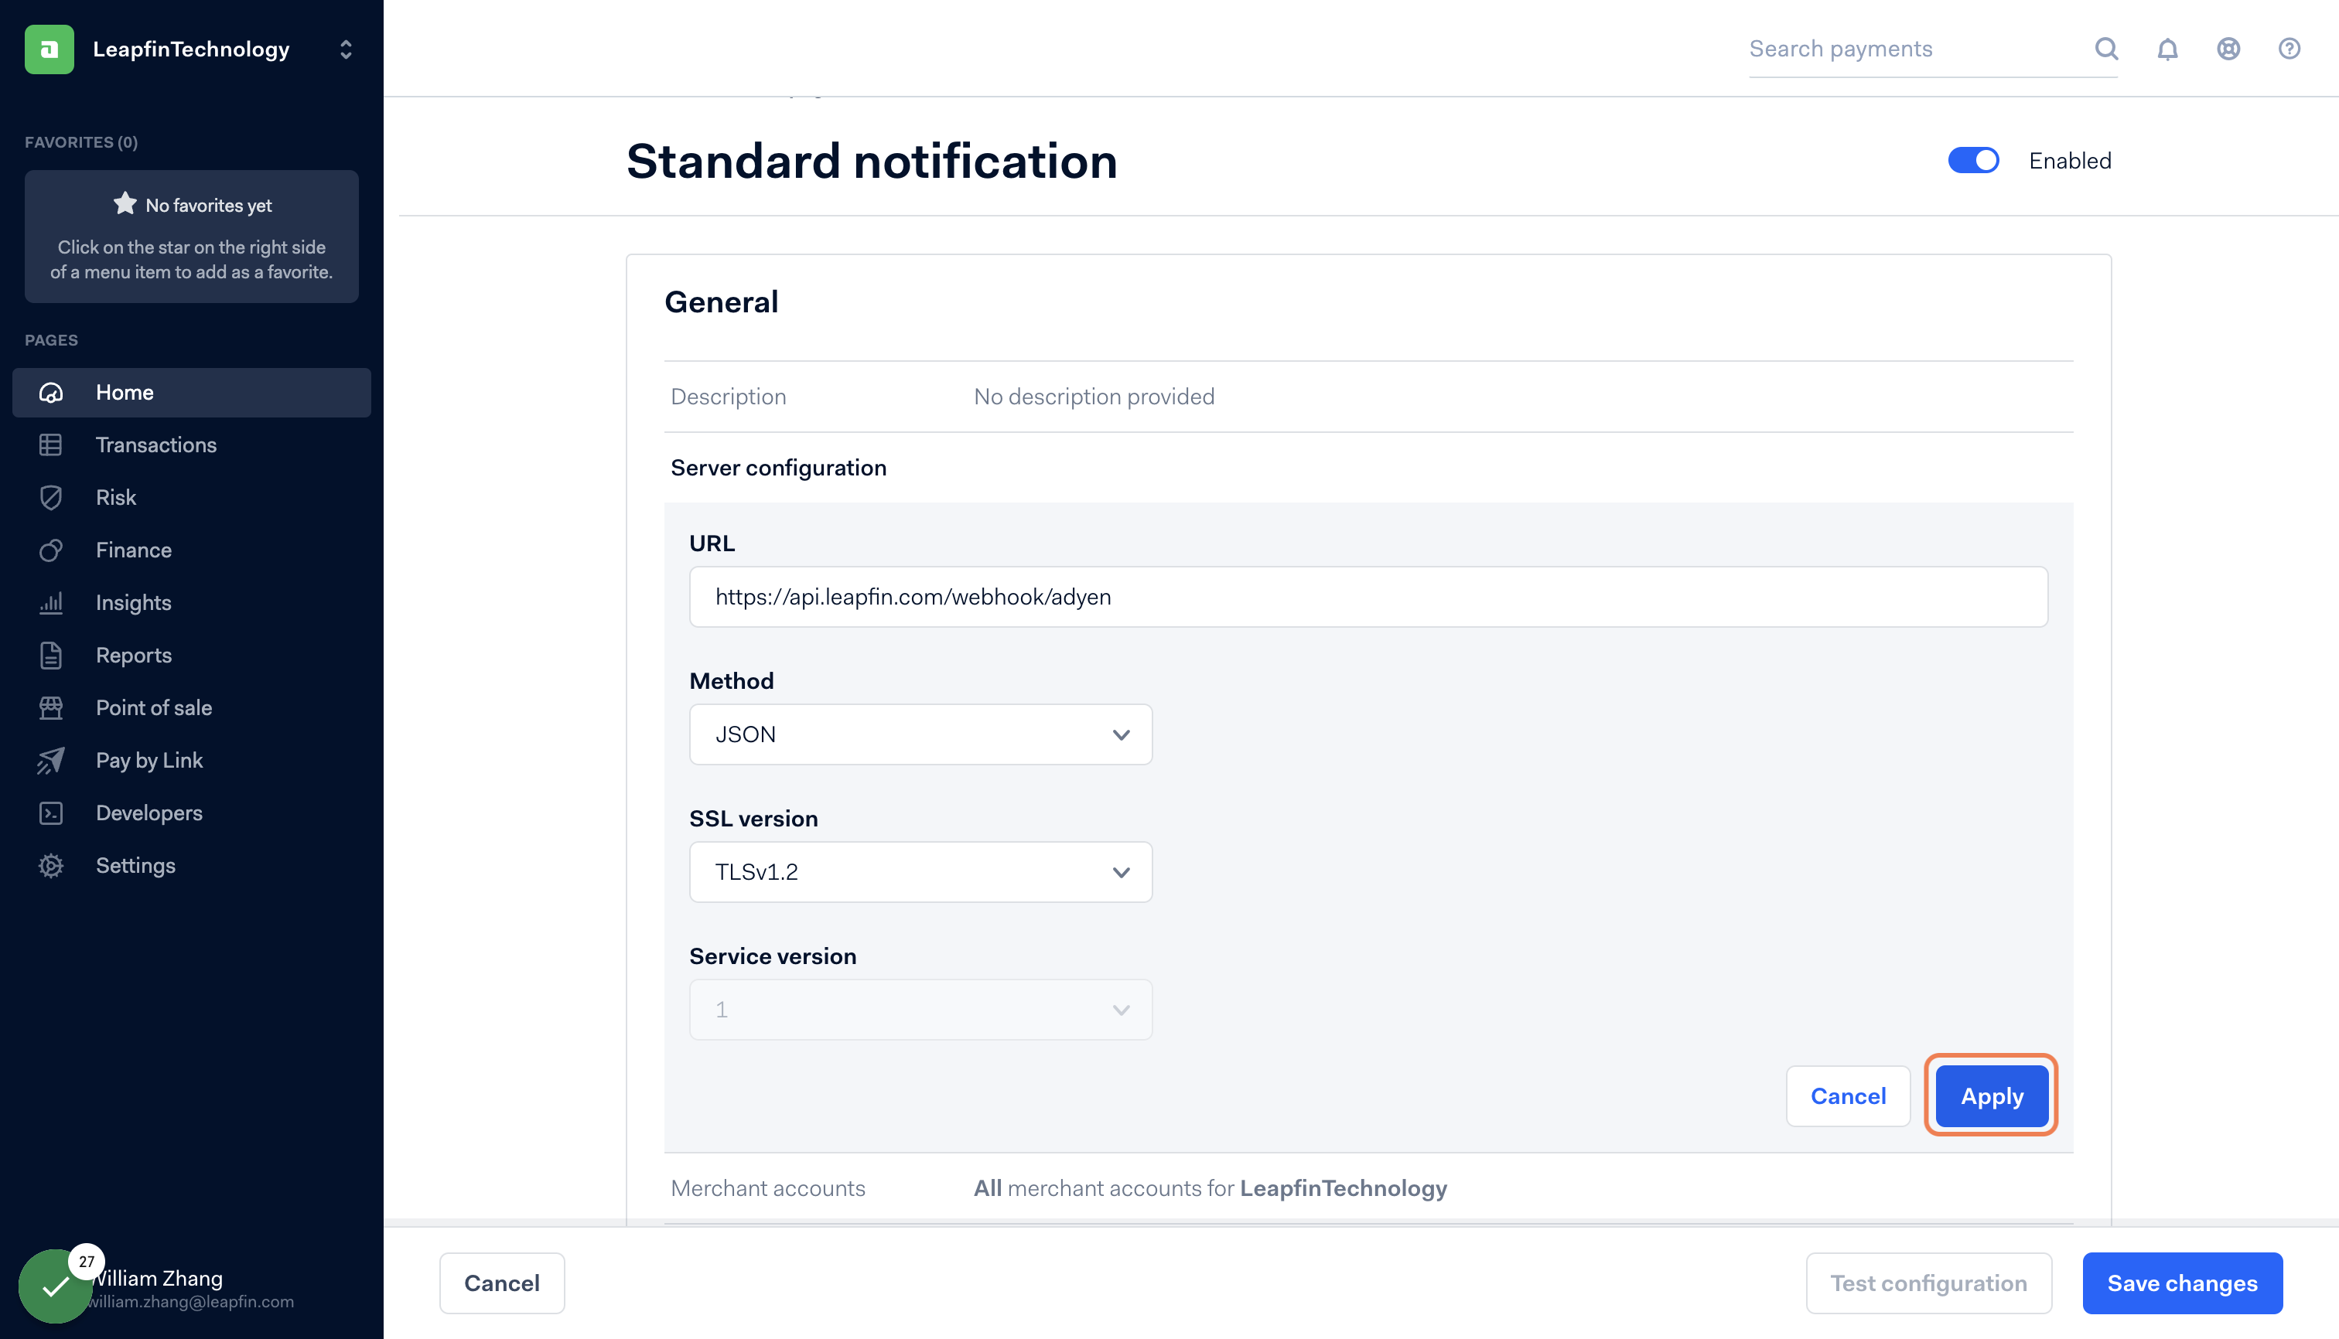Viewport: 2339px width, 1339px height.
Task: Open the help question mark icon
Action: point(2289,49)
